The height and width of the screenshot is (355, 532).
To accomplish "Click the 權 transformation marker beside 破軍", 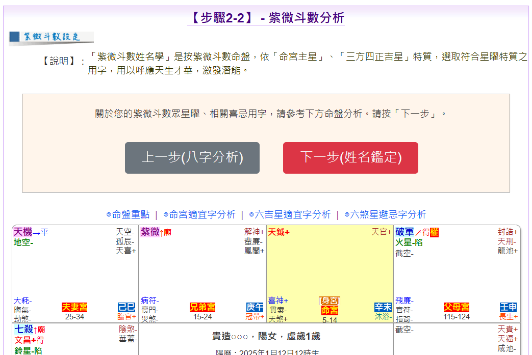I will [x=434, y=232].
